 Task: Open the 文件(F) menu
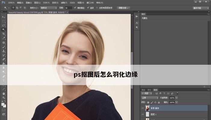click(11, 3)
